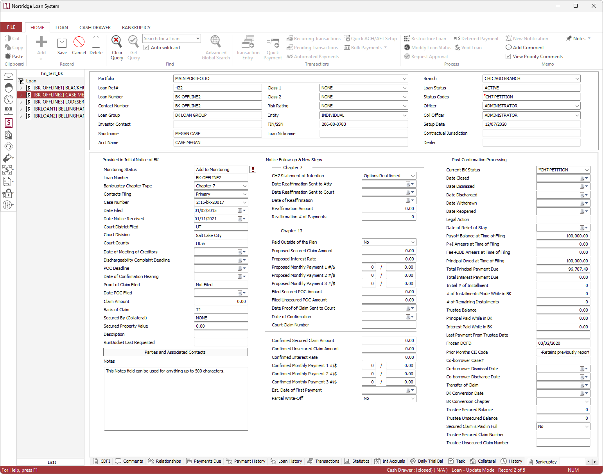Open Partial Write-Off dropdown

[413, 398]
